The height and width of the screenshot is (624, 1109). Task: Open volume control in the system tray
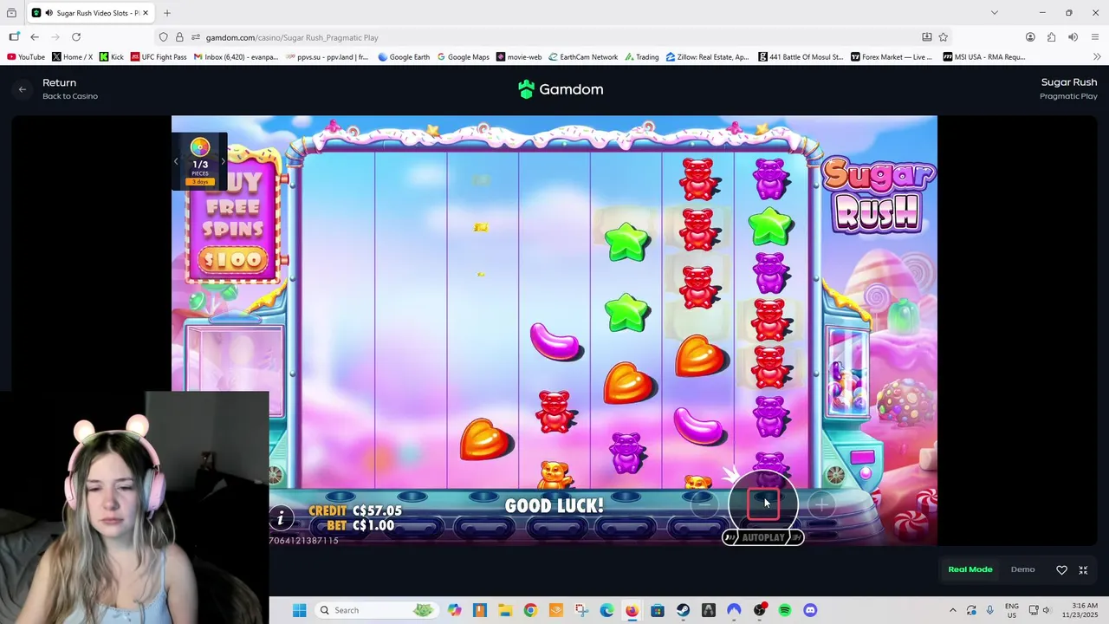pyautogui.click(x=1047, y=610)
